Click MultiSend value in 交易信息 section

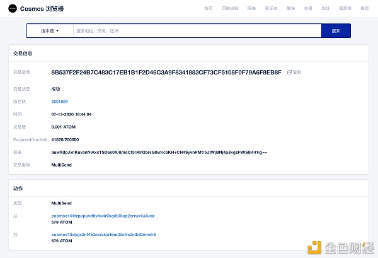62,165
